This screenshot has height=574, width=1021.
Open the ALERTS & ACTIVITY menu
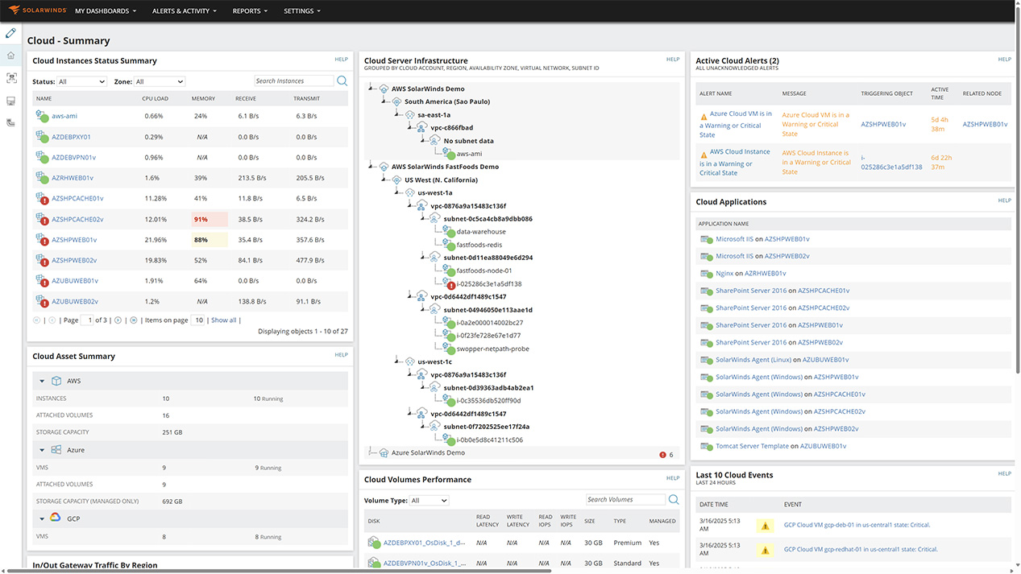pos(183,11)
